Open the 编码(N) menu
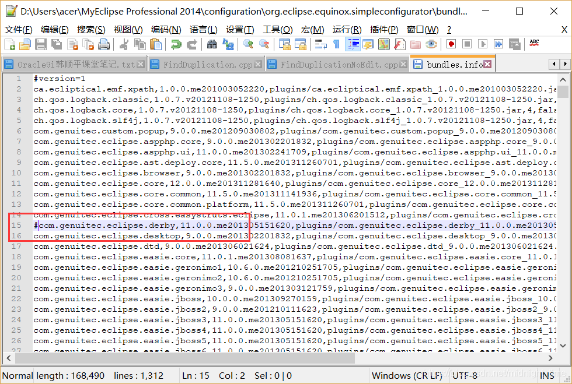The width and height of the screenshot is (572, 384). (x=166, y=30)
